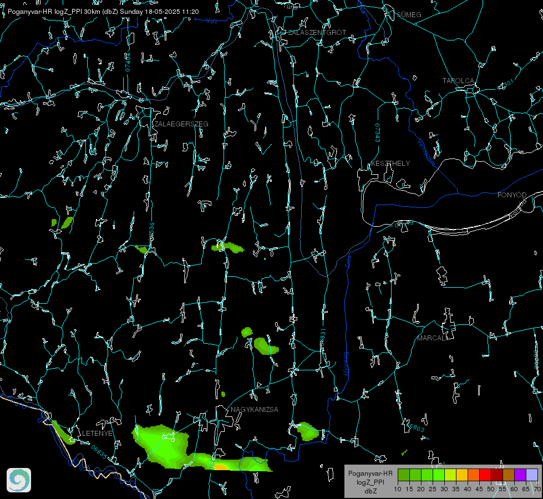Click the blue Somogy county label
This screenshot has width=543, height=499.
(x=346, y=364)
